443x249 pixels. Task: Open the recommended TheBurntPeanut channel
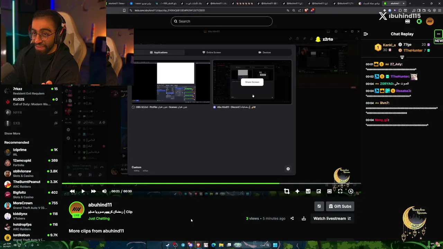(31, 184)
